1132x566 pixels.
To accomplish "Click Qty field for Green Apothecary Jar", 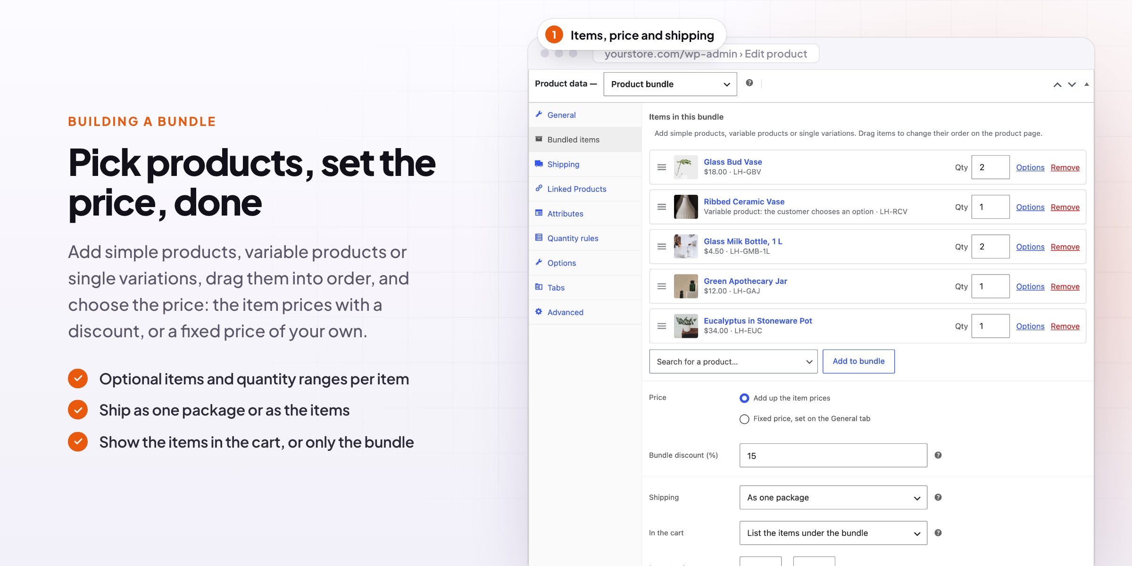I will pos(990,286).
